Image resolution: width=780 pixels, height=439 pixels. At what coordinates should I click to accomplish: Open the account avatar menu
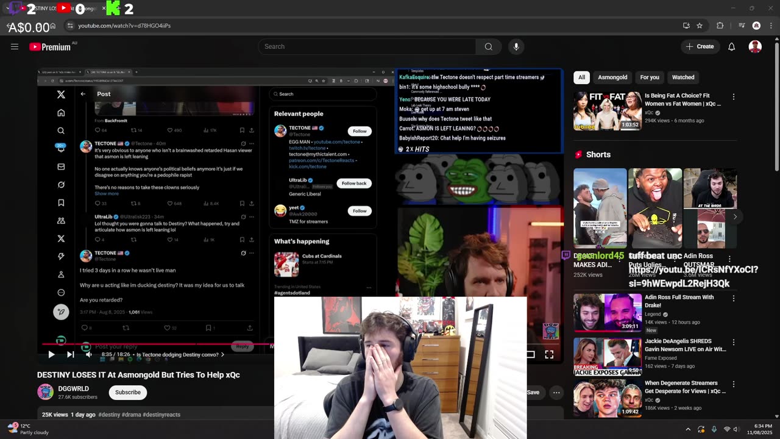[x=755, y=46]
